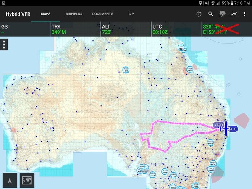Viewport: 252px width, 189px height.
Task: Open the world map layers selector
Action: (x=27, y=180)
